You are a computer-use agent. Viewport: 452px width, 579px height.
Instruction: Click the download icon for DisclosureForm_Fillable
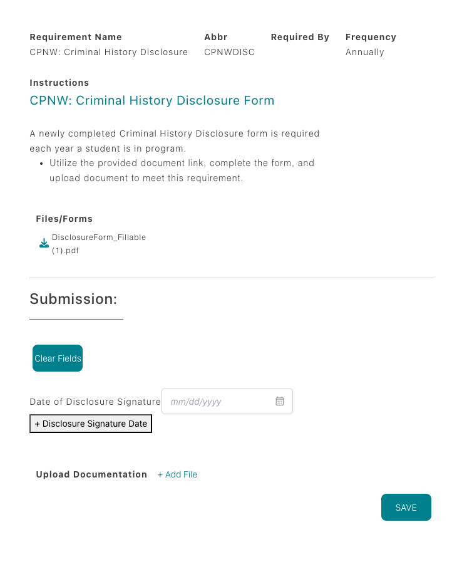tap(43, 243)
